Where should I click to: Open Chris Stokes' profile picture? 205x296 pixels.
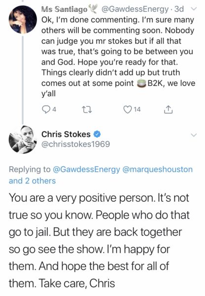point(23,139)
